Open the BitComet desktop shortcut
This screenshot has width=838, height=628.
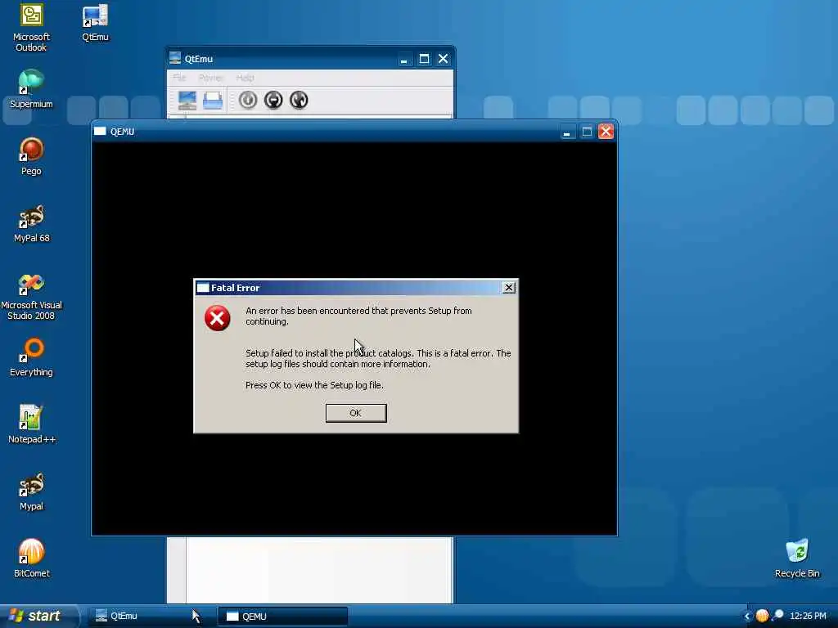click(x=32, y=558)
